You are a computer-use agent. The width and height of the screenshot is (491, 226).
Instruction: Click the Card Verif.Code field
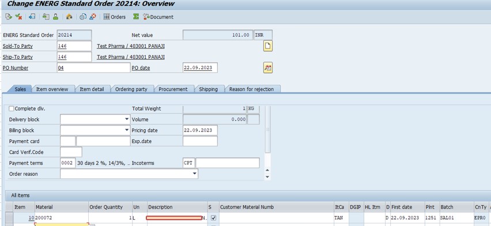click(71, 152)
